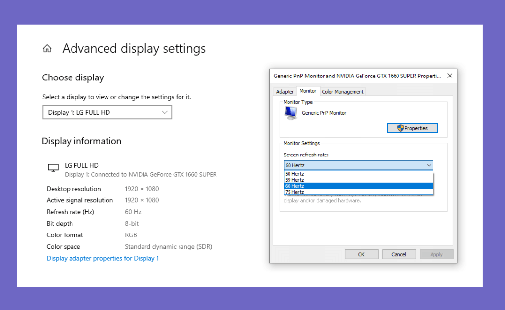505x310 pixels.
Task: Click the shield icon on Properties button
Action: coord(400,128)
